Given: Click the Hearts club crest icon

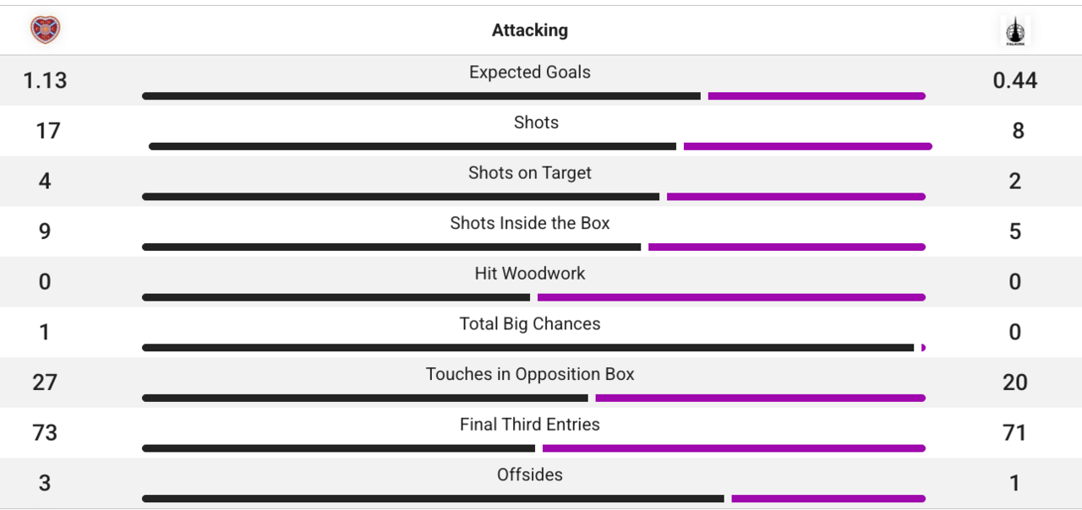Looking at the screenshot, I should point(45,28).
